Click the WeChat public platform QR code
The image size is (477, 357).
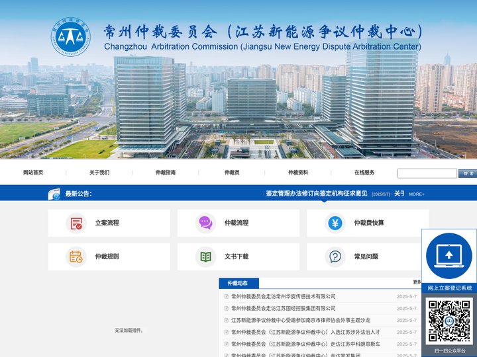pyautogui.click(x=449, y=321)
